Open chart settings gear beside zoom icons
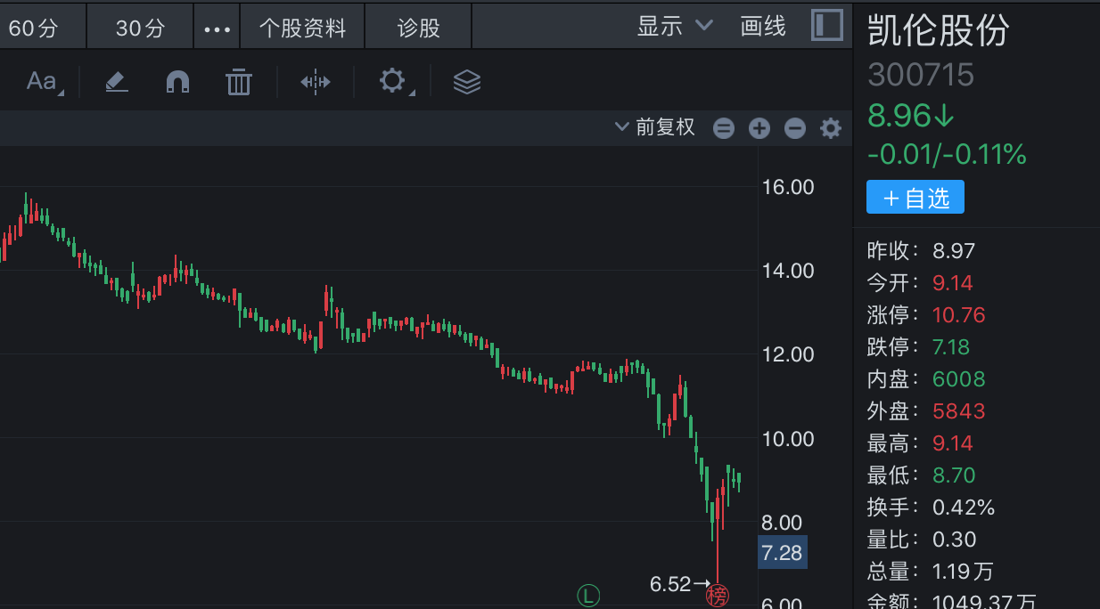Viewport: 1100px width, 609px height. coord(830,128)
